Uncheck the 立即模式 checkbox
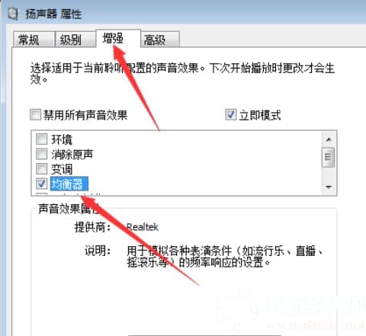366x336 pixels. tap(231, 114)
